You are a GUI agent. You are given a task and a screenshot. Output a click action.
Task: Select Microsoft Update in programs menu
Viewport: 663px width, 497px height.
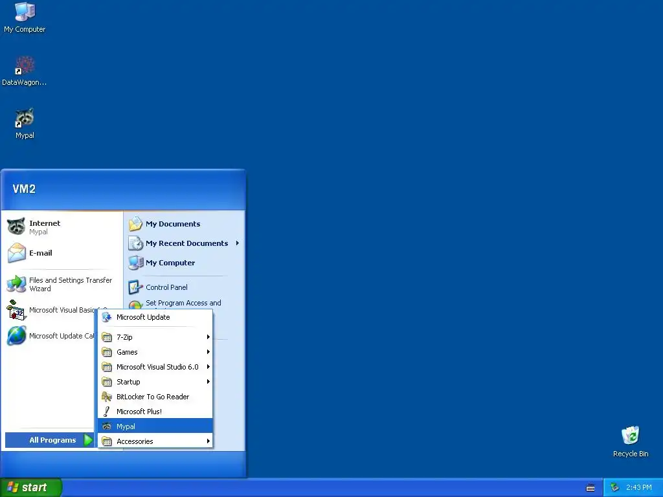pos(155,317)
